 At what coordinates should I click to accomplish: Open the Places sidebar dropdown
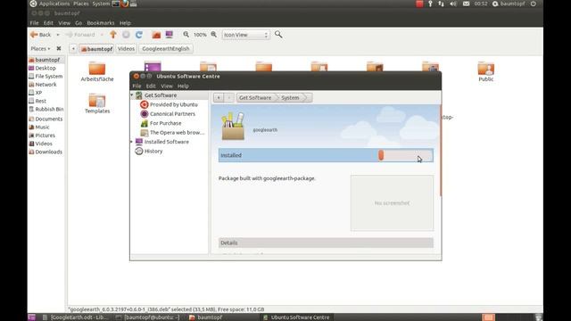[x=40, y=48]
